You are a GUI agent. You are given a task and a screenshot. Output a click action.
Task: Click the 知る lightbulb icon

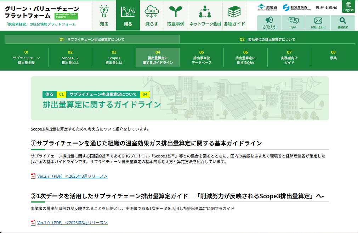click(104, 12)
